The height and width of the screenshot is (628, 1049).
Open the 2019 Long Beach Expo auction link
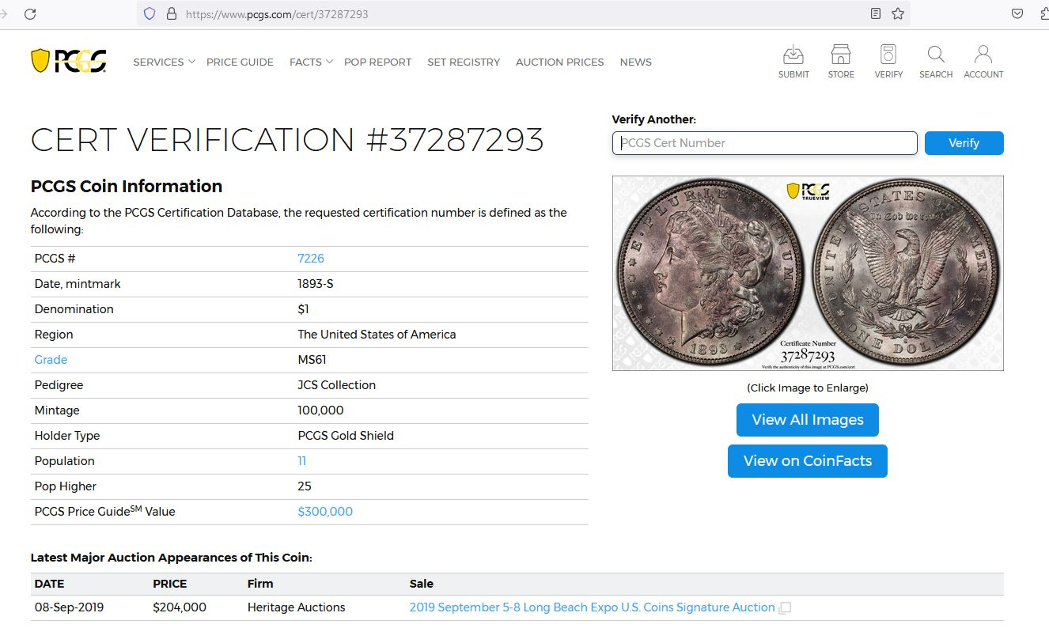(x=592, y=607)
